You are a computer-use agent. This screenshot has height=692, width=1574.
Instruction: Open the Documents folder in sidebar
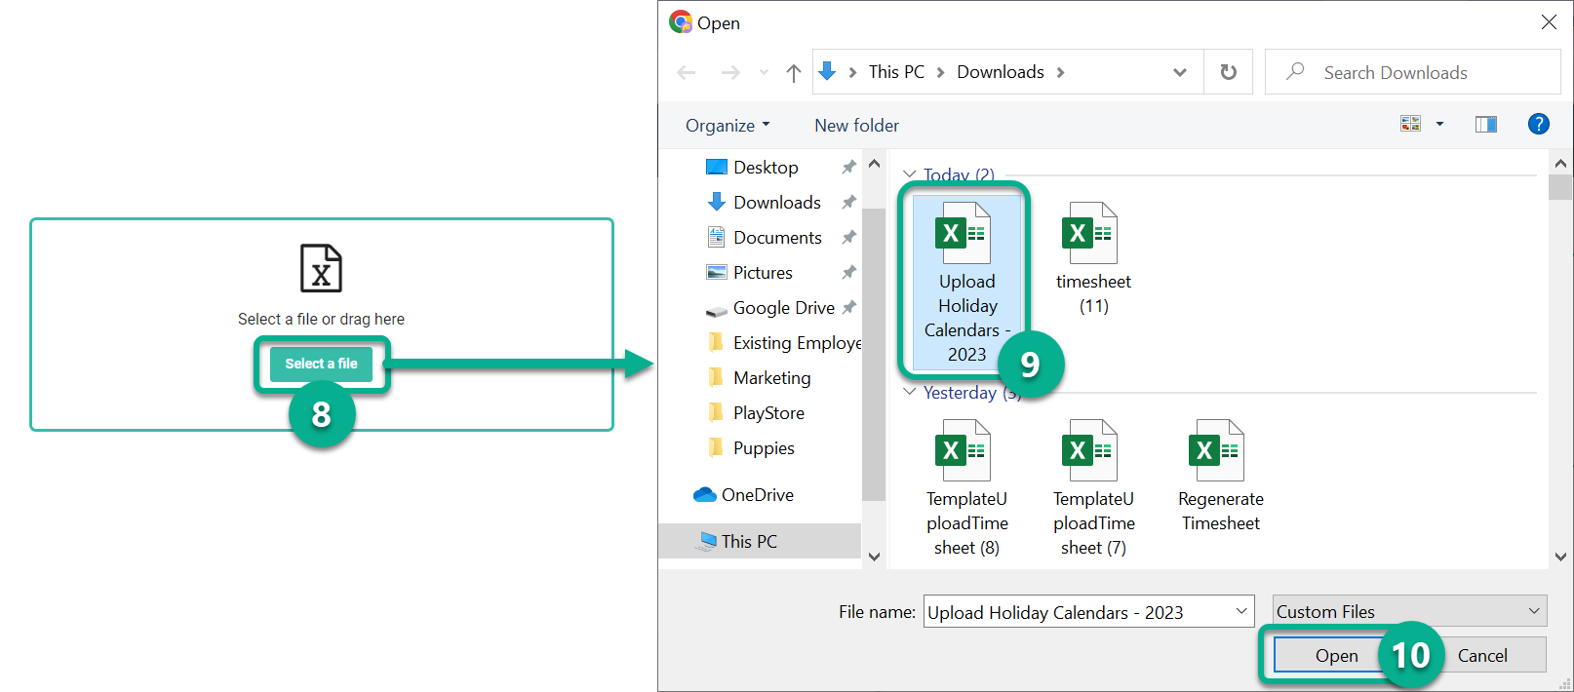776,238
